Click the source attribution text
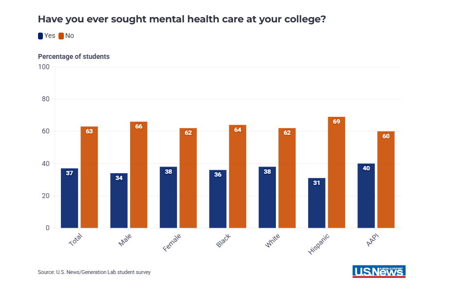Viewport: 449px width, 292px height. [x=94, y=272]
